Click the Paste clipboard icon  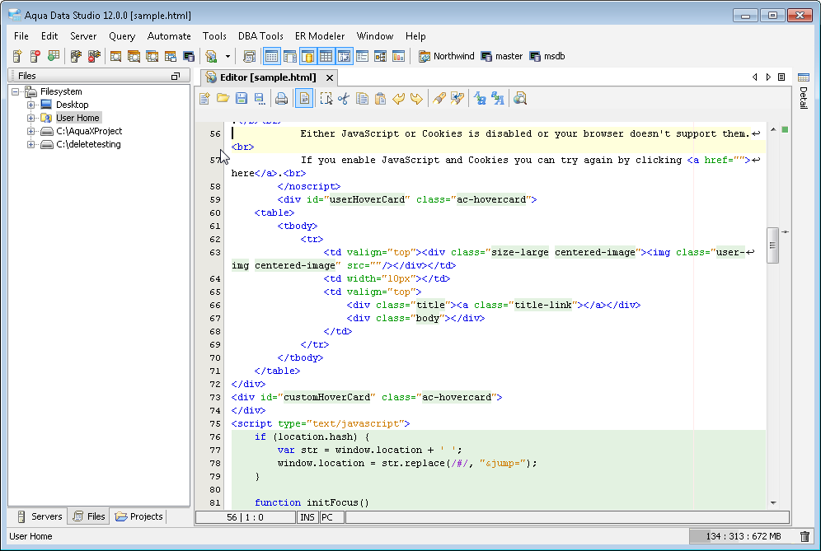pos(380,99)
